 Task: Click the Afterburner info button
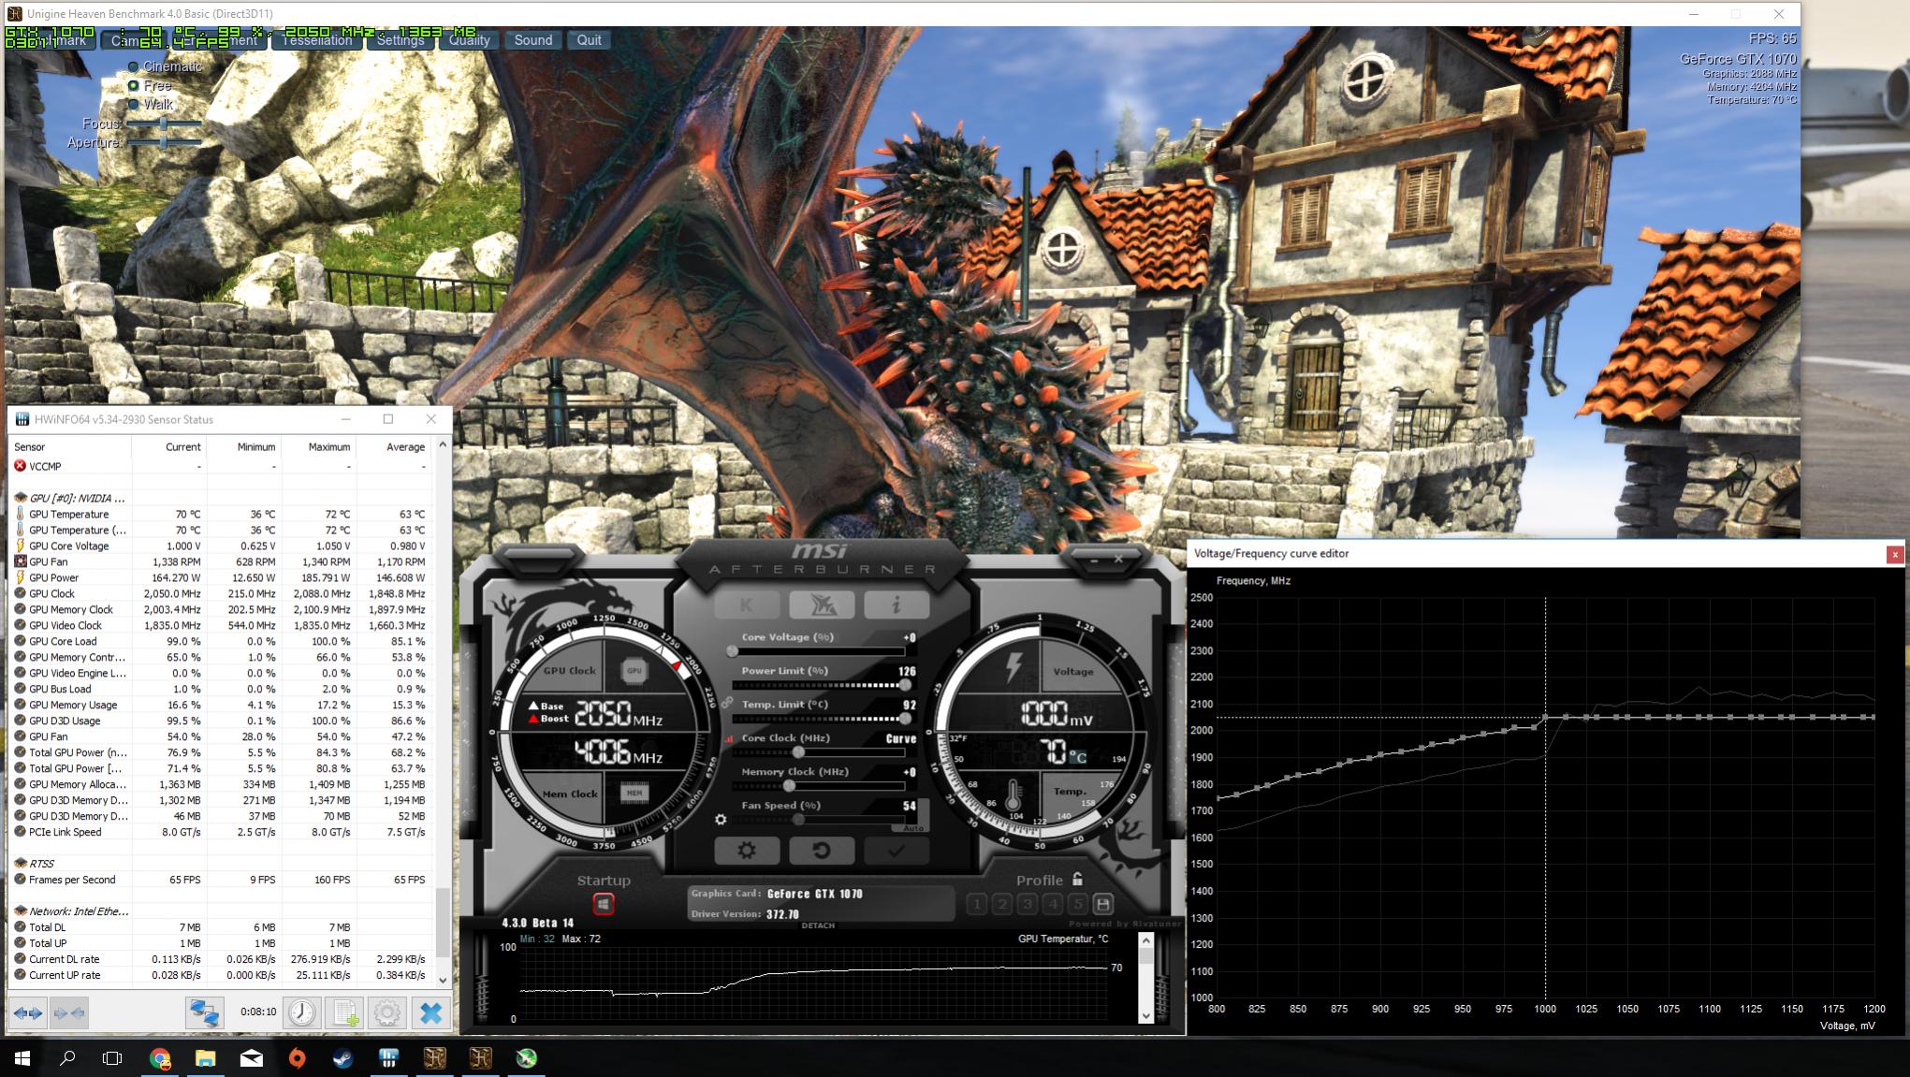tap(896, 604)
